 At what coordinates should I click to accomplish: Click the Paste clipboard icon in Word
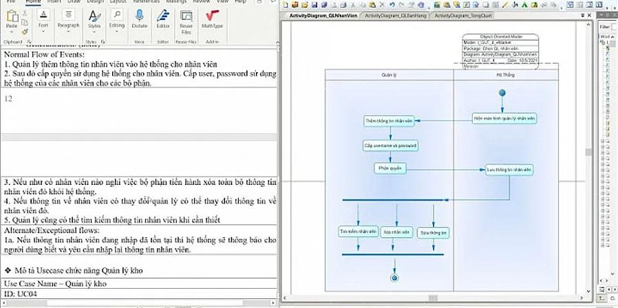tap(12, 17)
